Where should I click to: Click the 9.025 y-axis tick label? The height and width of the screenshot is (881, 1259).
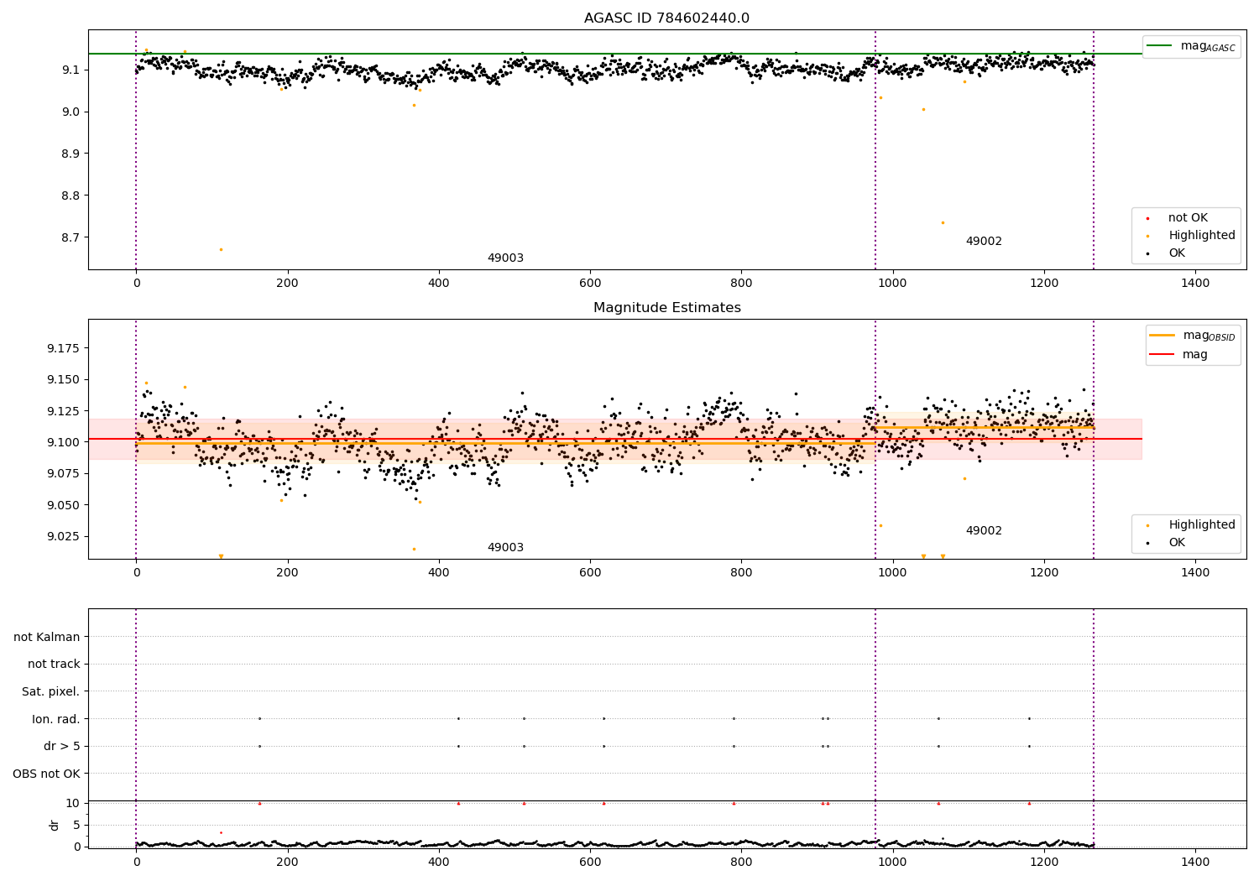pyautogui.click(x=64, y=537)
